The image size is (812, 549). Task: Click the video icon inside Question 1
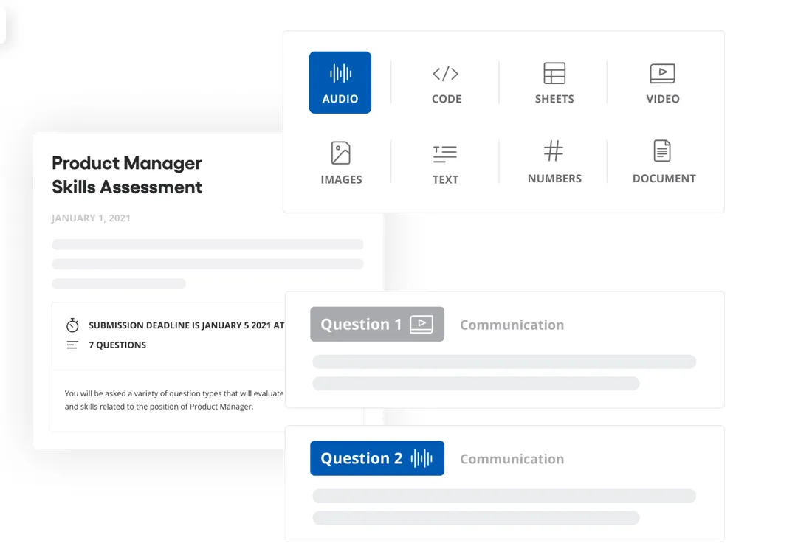click(422, 325)
